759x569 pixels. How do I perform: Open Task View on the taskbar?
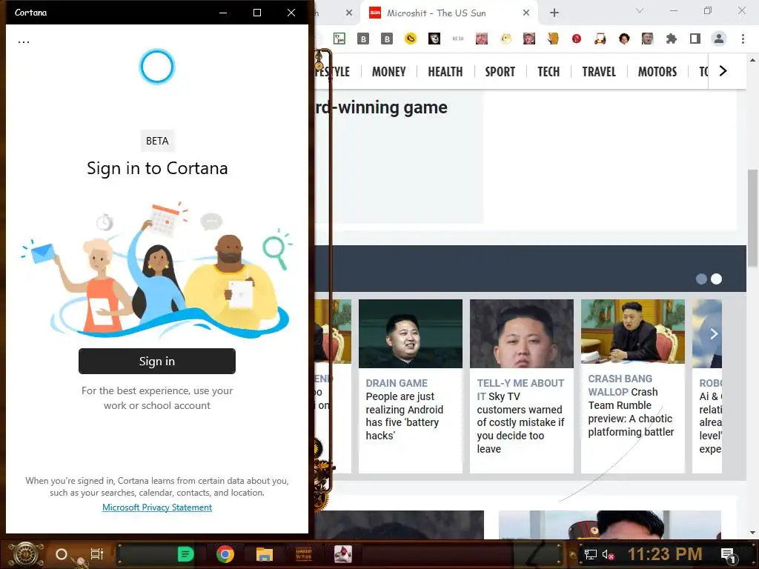[x=97, y=554]
